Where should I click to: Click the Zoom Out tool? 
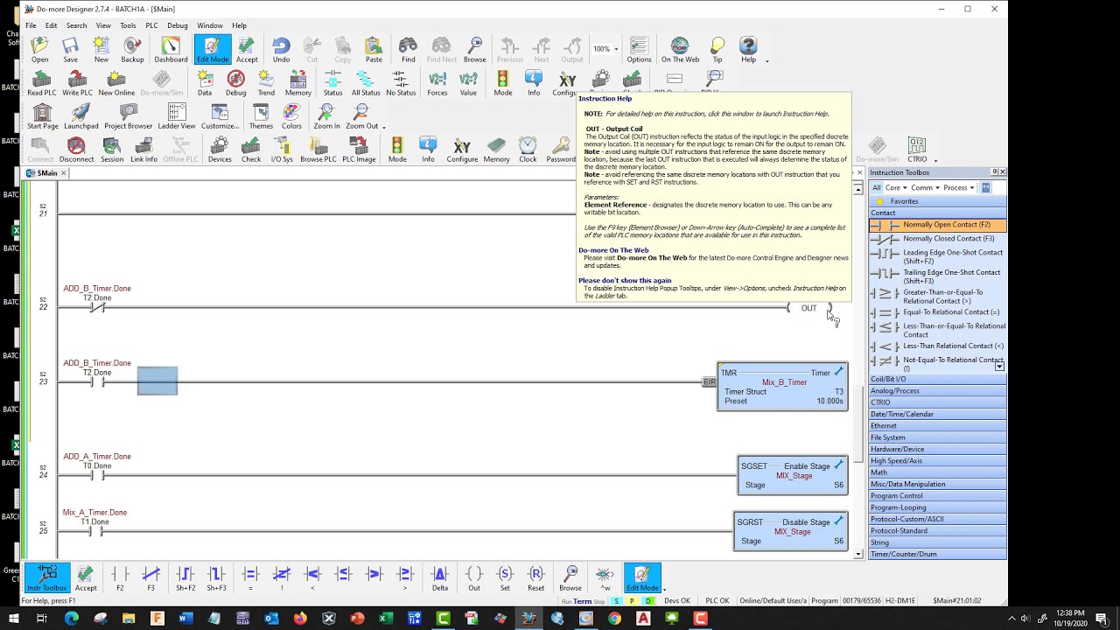tap(361, 117)
